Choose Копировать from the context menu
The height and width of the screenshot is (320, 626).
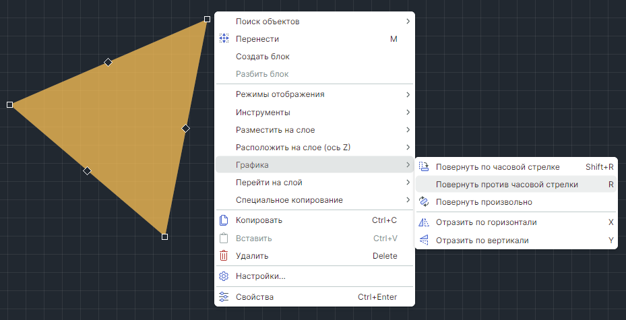pyautogui.click(x=315, y=220)
